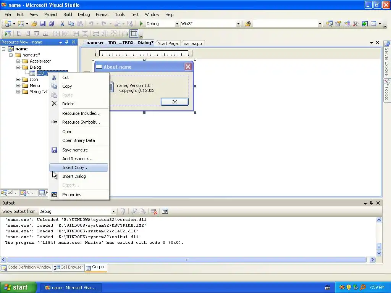Expand the Accelerator folder in tree

click(18, 61)
